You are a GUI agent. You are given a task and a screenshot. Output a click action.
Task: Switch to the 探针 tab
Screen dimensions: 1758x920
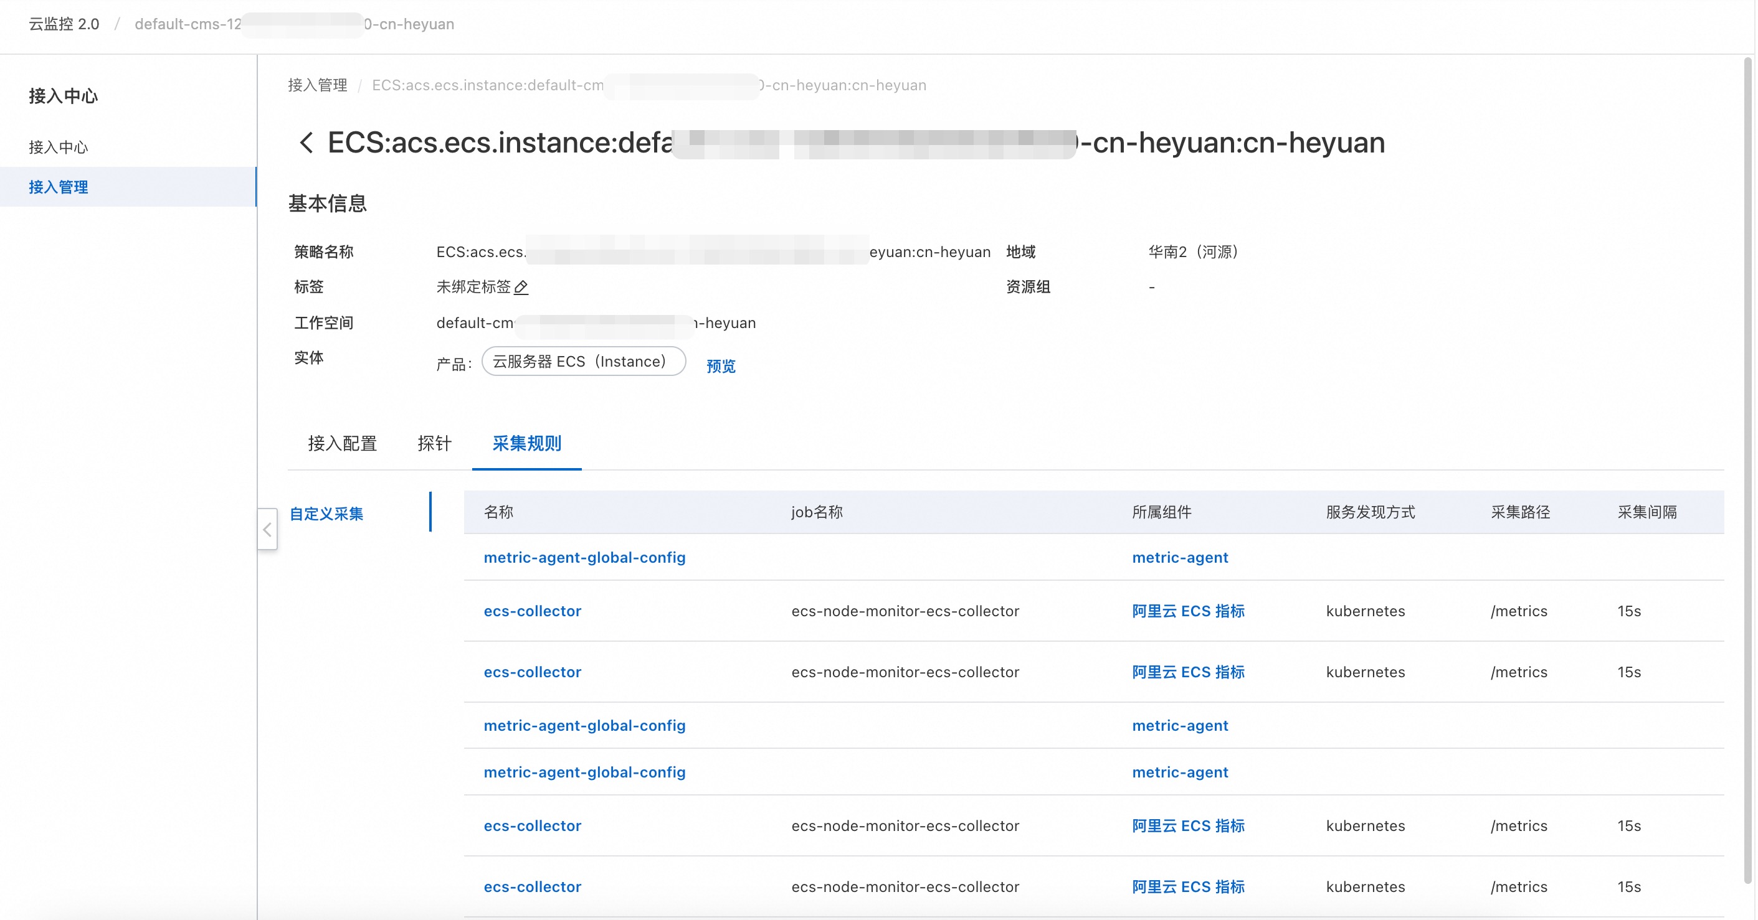435,444
